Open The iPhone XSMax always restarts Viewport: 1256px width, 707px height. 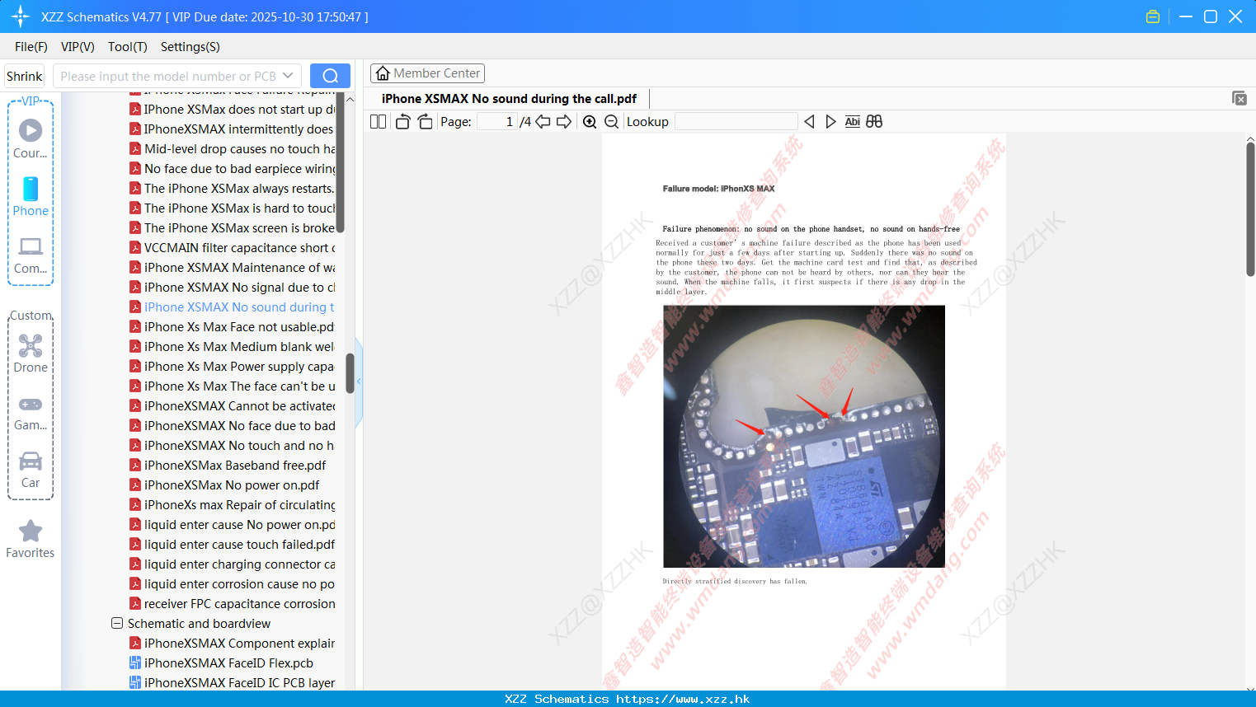[x=233, y=189]
